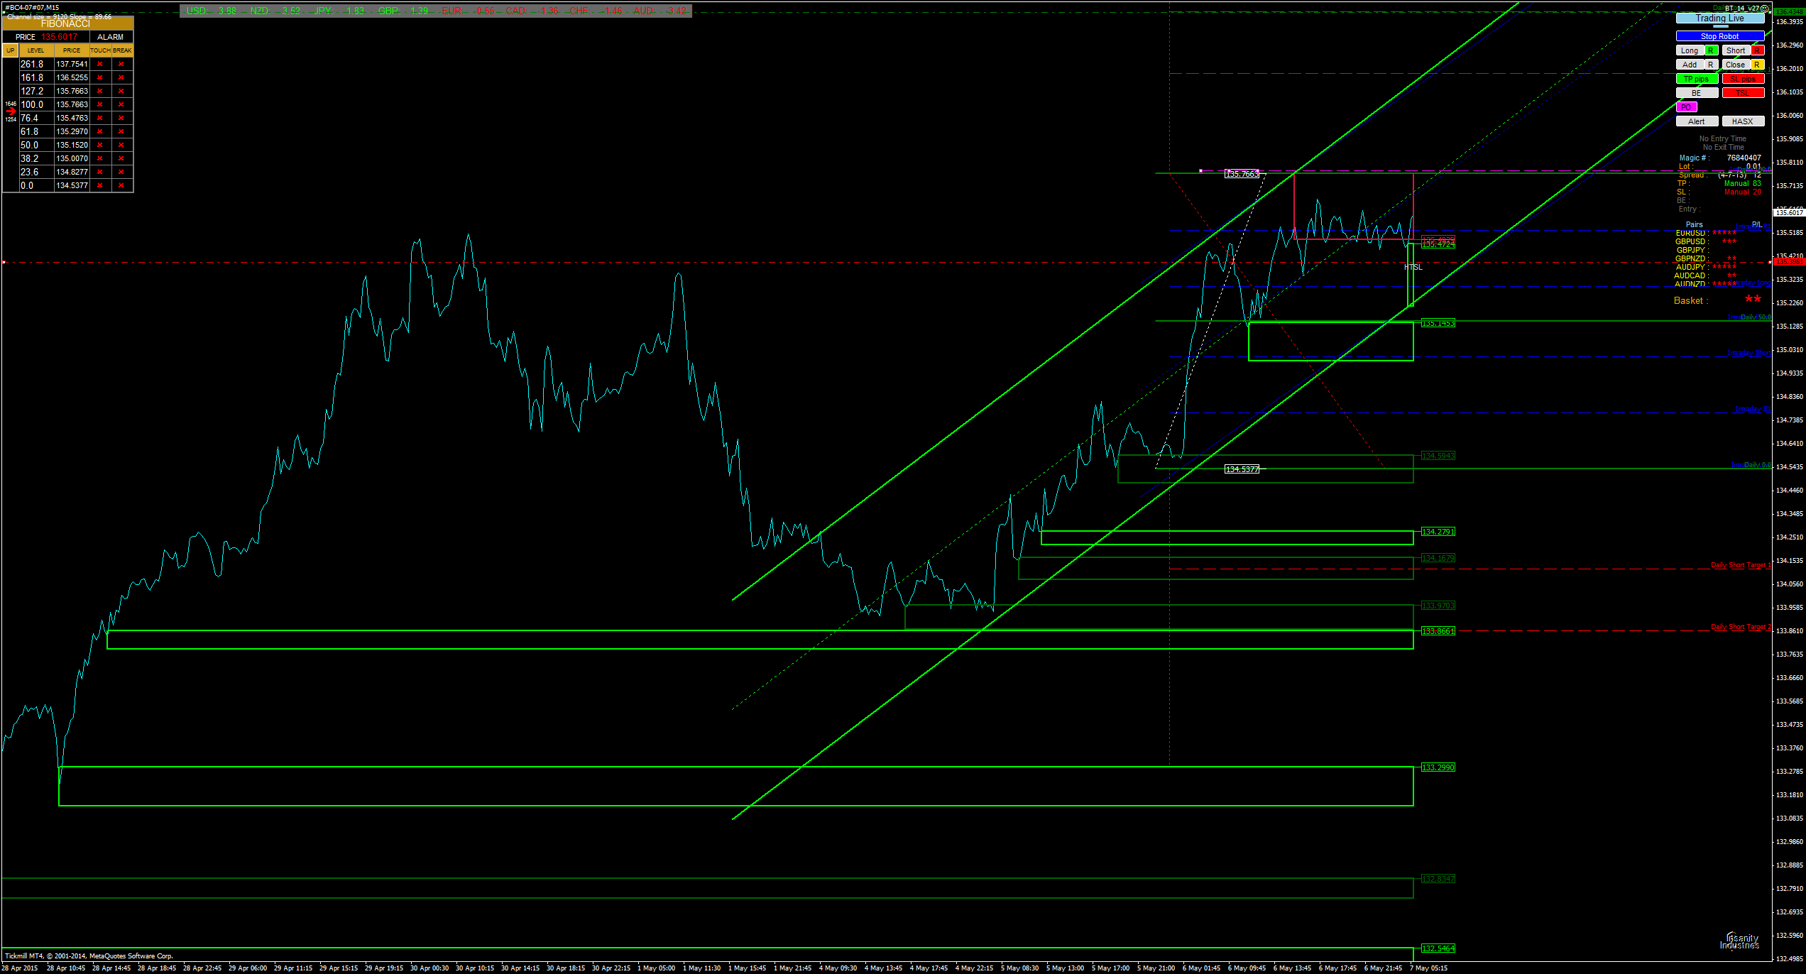1806x974 pixels.
Task: Toggle BREAK alarm for 100.0 level
Action: tap(121, 105)
